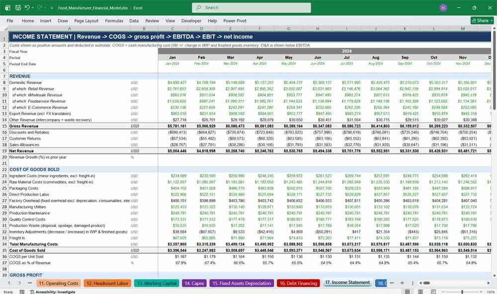The width and height of the screenshot is (497, 294).
Task: Select column C header
Action: pos(172,28)
